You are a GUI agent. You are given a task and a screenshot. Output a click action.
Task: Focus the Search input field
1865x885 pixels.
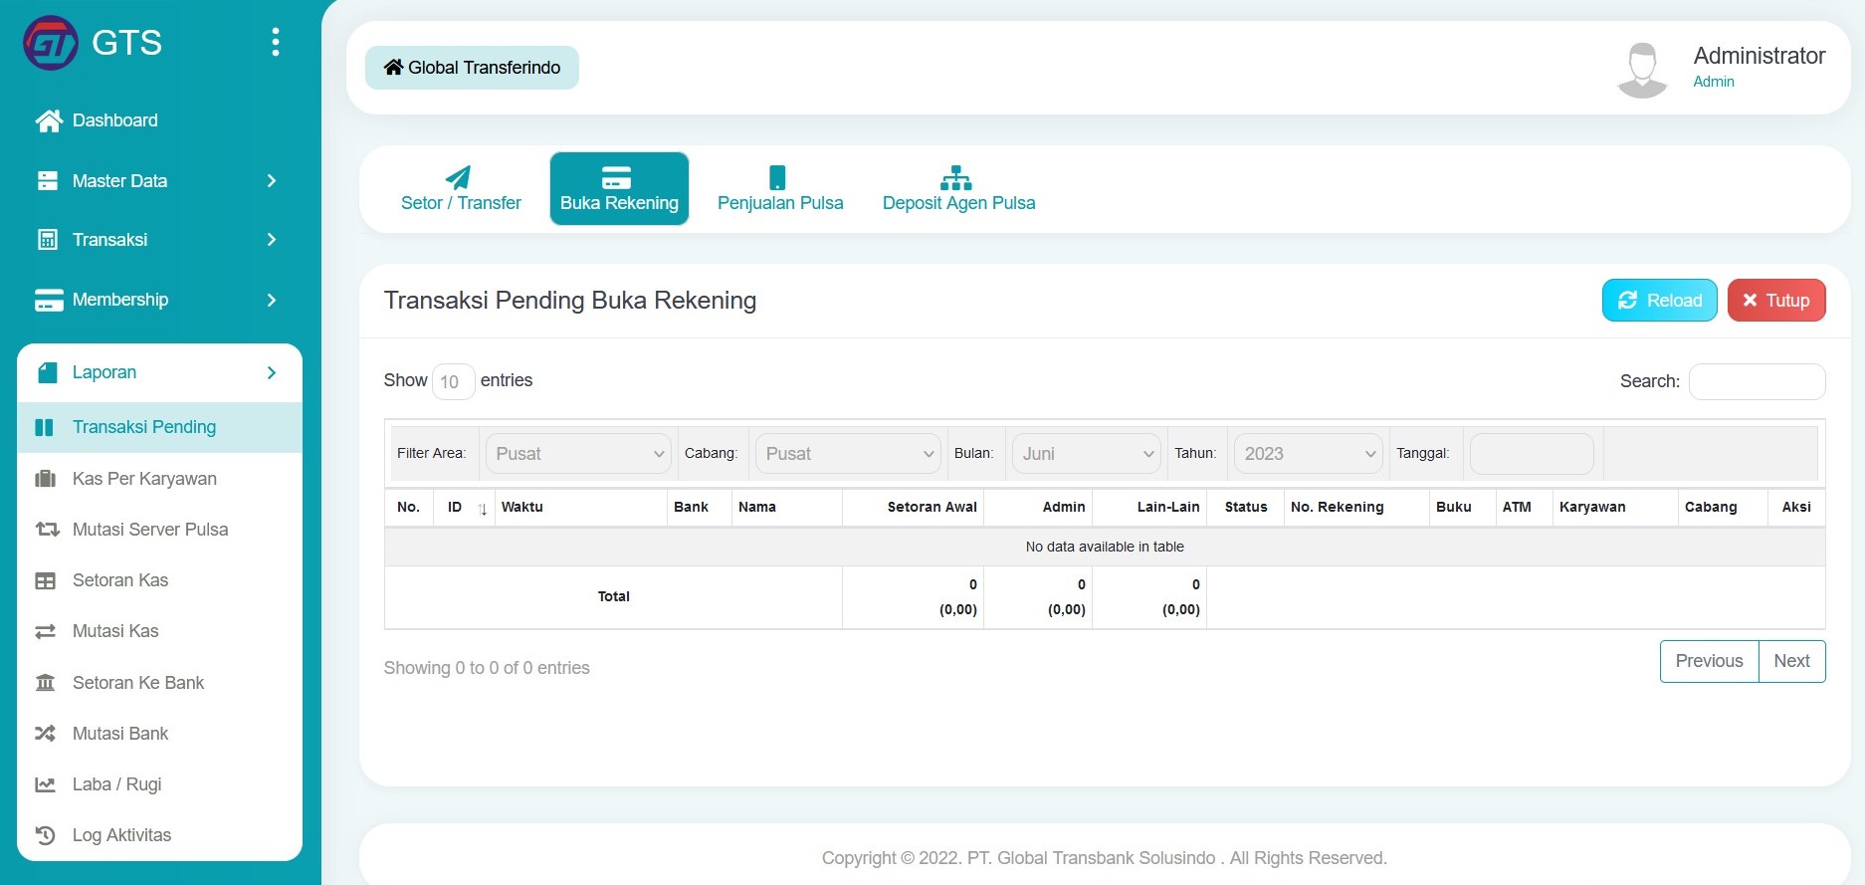[1757, 381]
